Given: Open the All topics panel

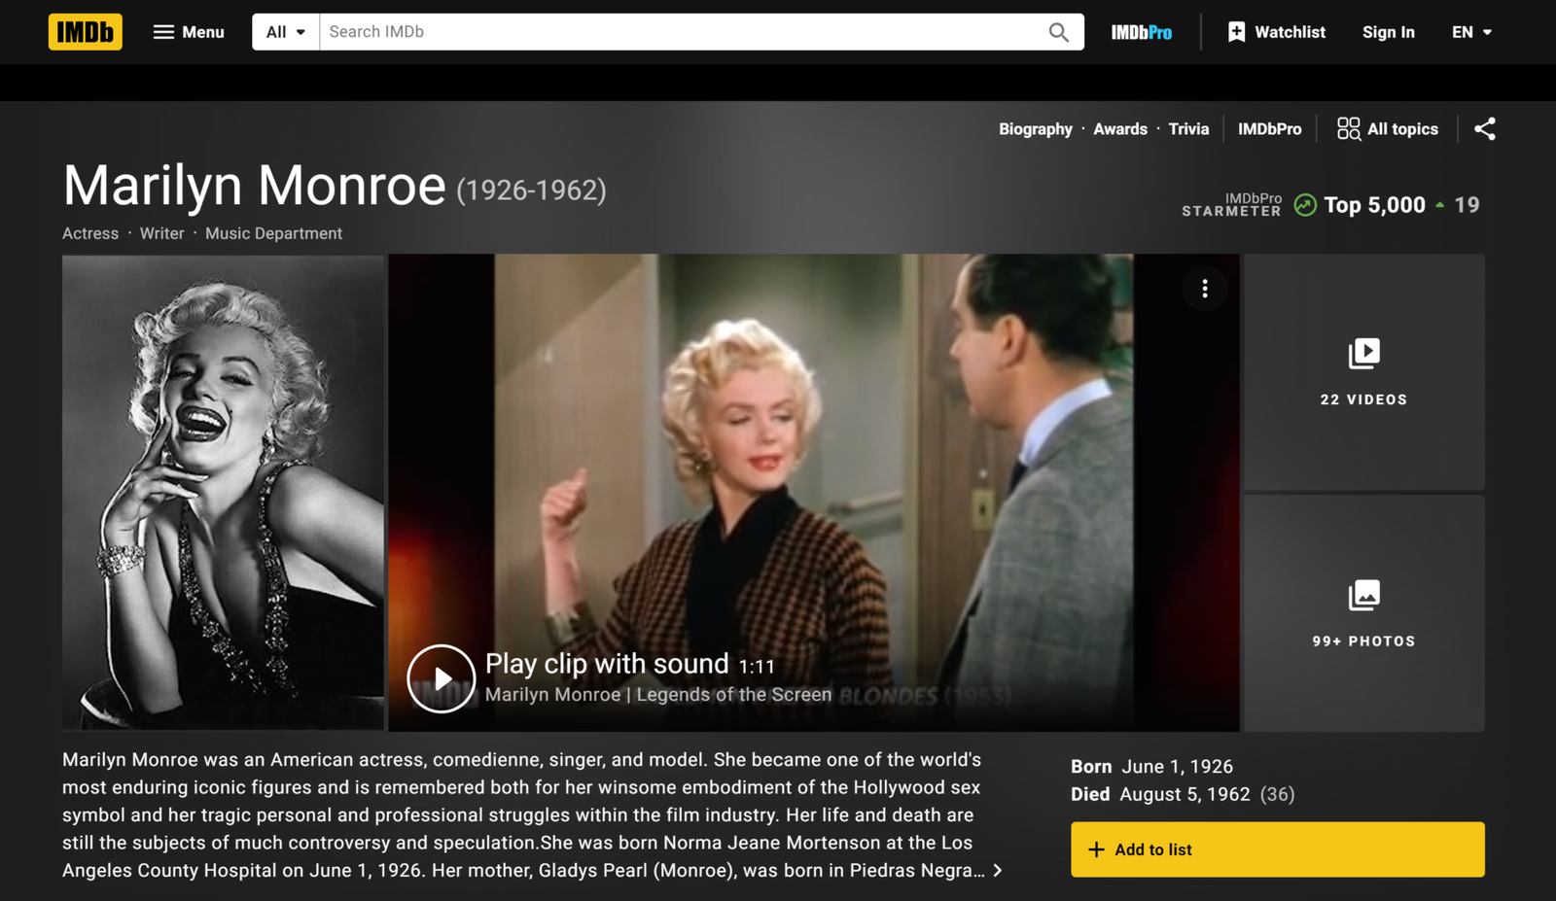Looking at the screenshot, I should pyautogui.click(x=1388, y=129).
